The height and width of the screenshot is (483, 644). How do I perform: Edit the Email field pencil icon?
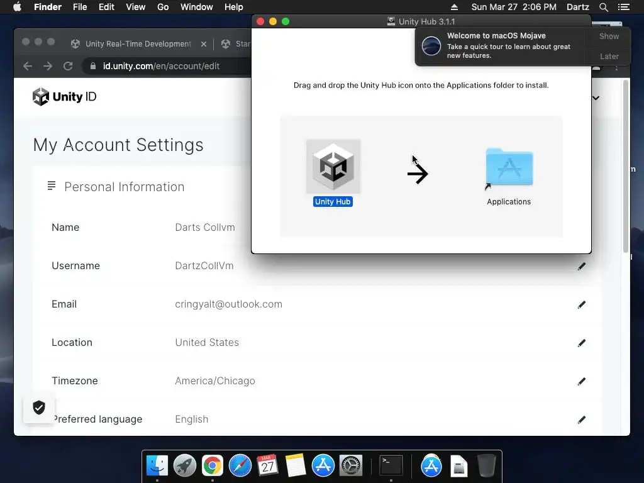[x=582, y=304]
